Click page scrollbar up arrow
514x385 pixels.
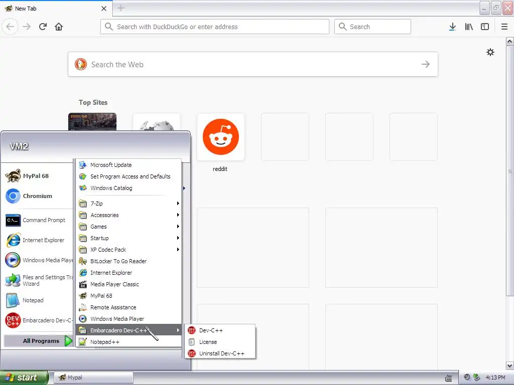(509, 42)
